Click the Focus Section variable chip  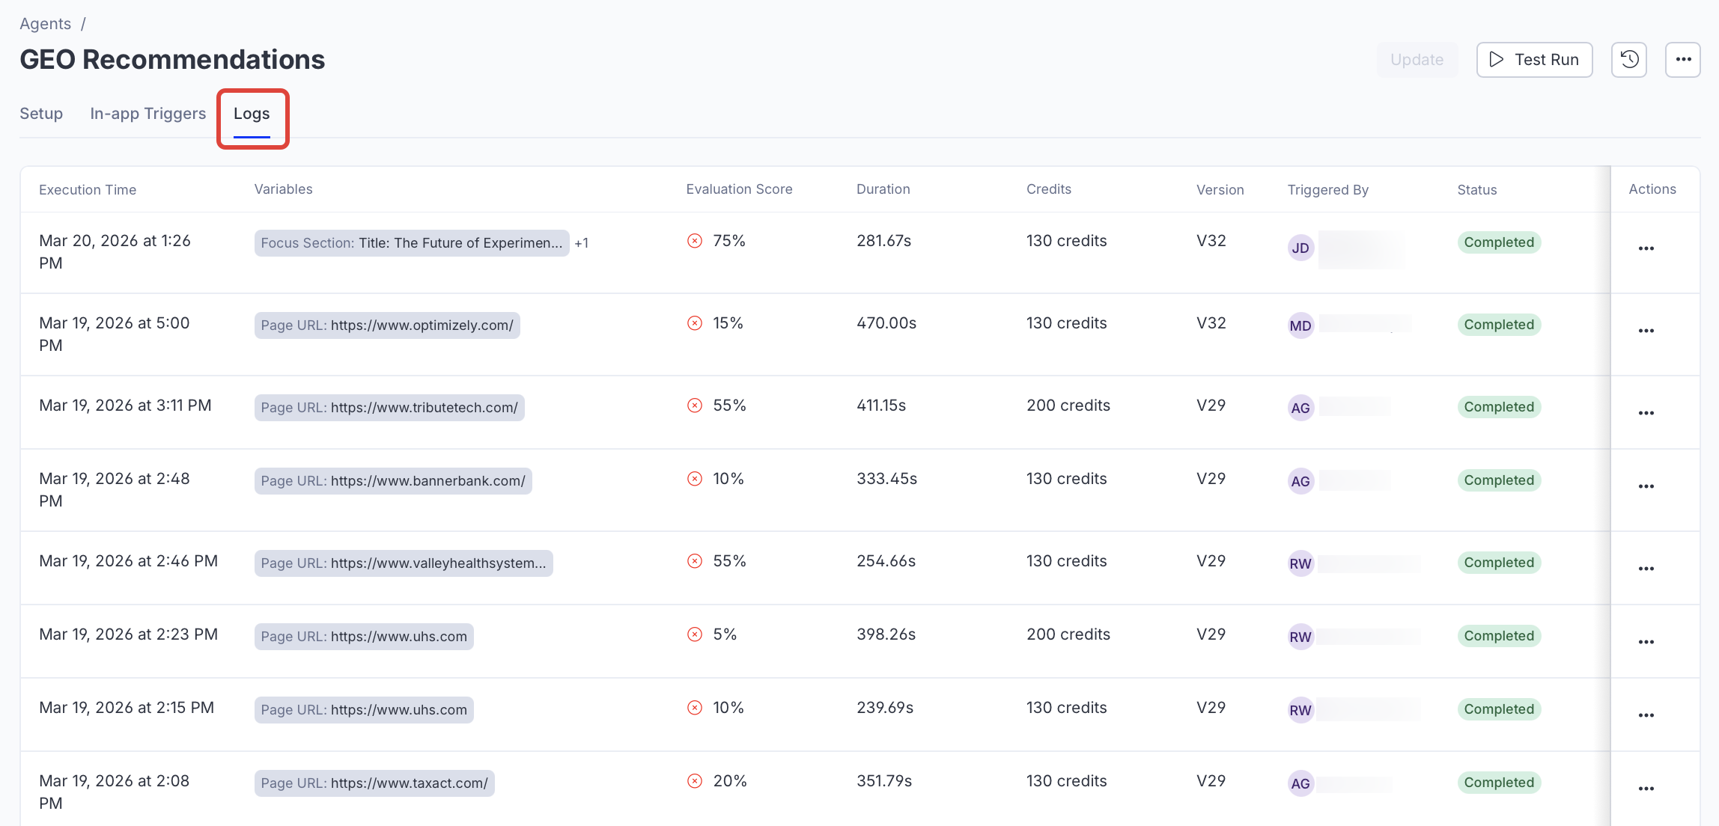[x=411, y=243]
